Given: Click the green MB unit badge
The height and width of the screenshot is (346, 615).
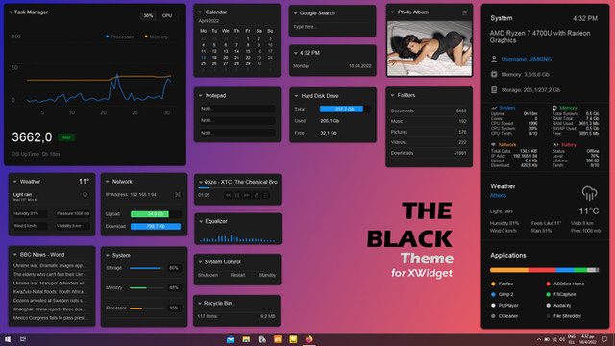Looking at the screenshot, I should [66, 137].
